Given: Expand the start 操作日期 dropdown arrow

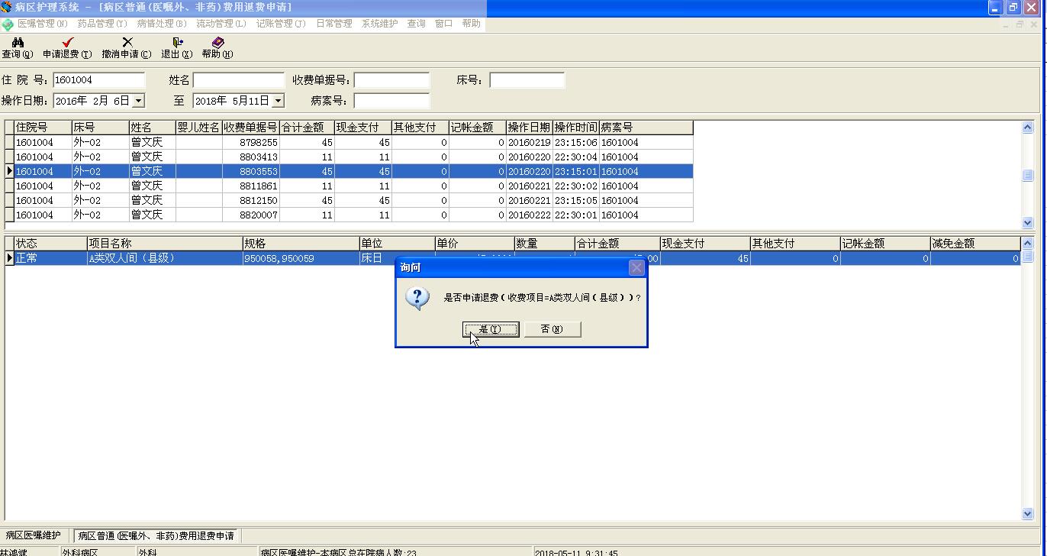Looking at the screenshot, I should pyautogui.click(x=138, y=101).
